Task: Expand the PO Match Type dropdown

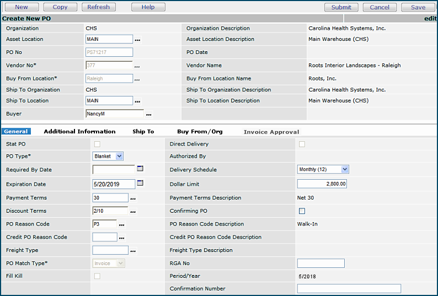Action: point(109,263)
